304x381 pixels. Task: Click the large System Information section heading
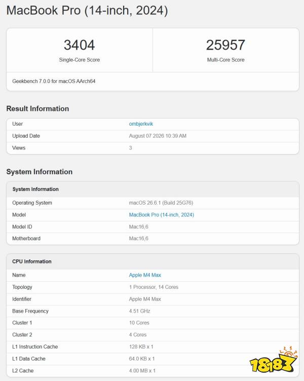click(x=40, y=172)
